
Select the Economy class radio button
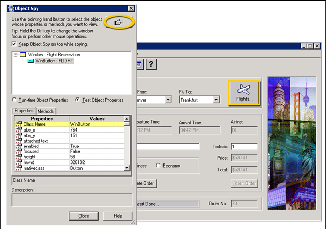(158, 166)
